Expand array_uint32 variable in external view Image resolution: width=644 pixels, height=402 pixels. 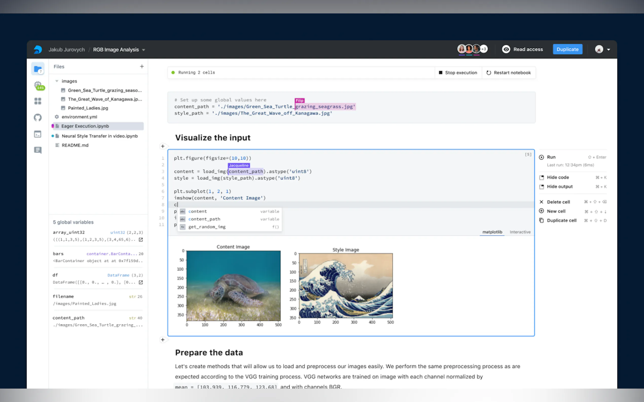point(141,239)
